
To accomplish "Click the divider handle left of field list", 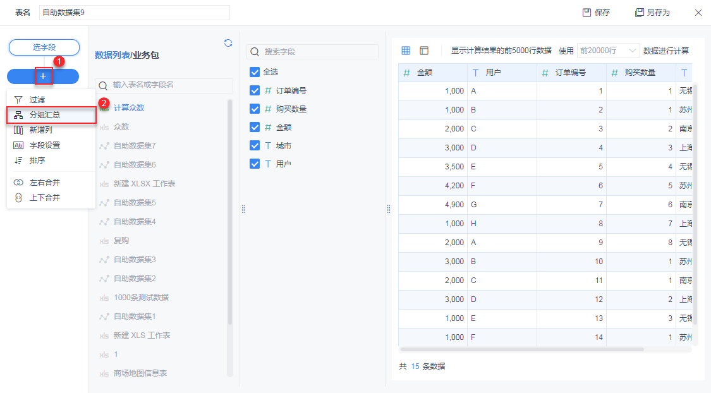I will [x=243, y=209].
